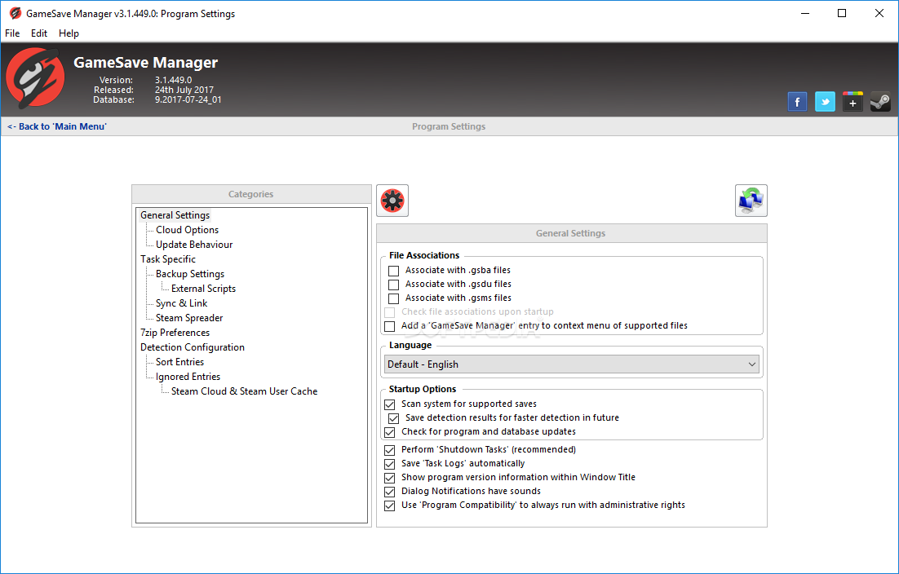Image resolution: width=899 pixels, height=574 pixels.
Task: Enable Associate with .gsms files
Action: click(x=393, y=298)
